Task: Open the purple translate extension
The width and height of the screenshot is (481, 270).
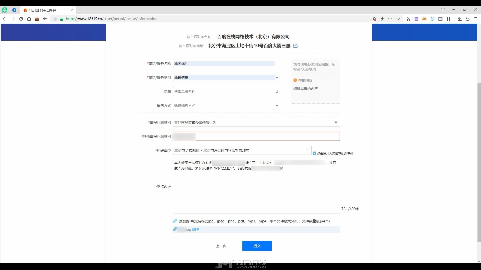Action: tap(416, 19)
